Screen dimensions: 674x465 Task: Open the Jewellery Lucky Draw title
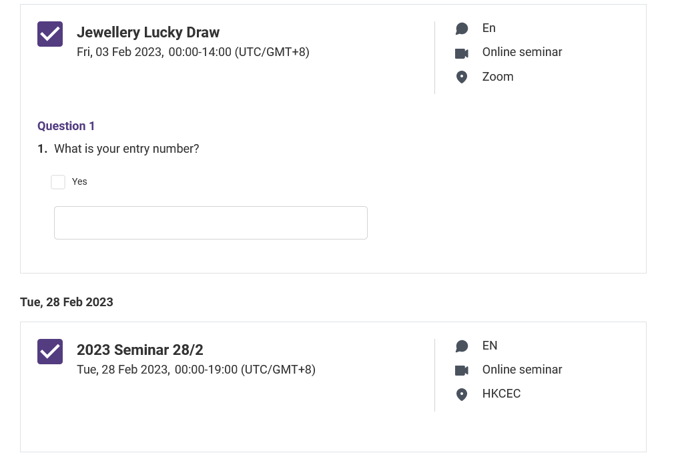point(148,32)
